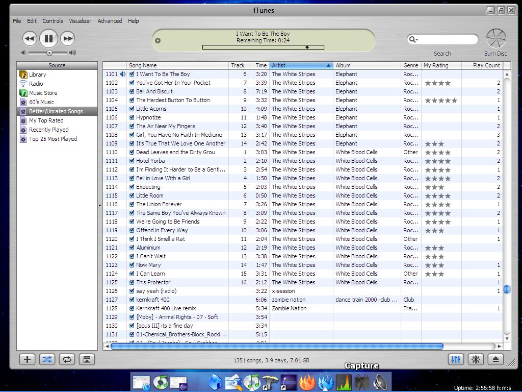The image size is (522, 392).
Task: Open the equalizer window
Action: pyautogui.click(x=456, y=359)
